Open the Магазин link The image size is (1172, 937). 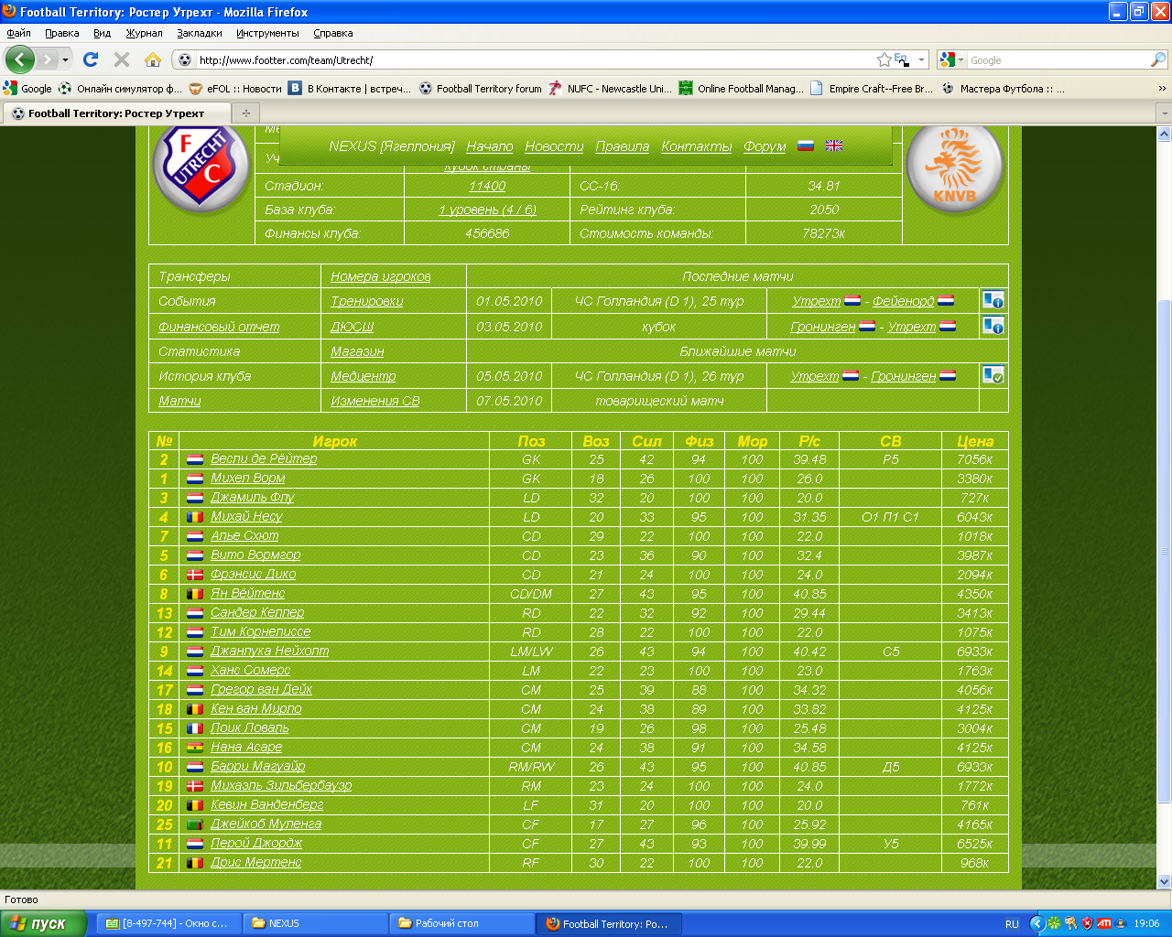coord(357,351)
